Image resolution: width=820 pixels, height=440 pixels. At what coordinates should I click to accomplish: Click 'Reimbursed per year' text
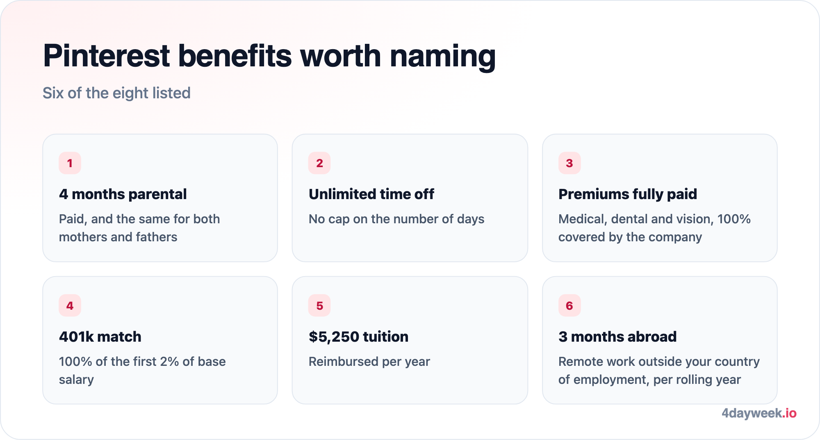(x=369, y=362)
